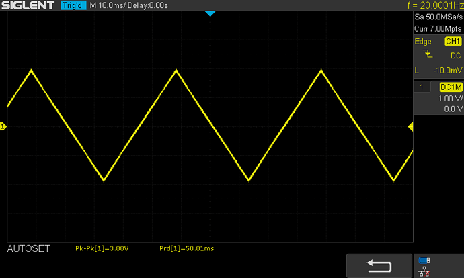Viewport: 464px width, 278px height.
Task: Select the CH1 trigger source badge
Action: pos(452,42)
